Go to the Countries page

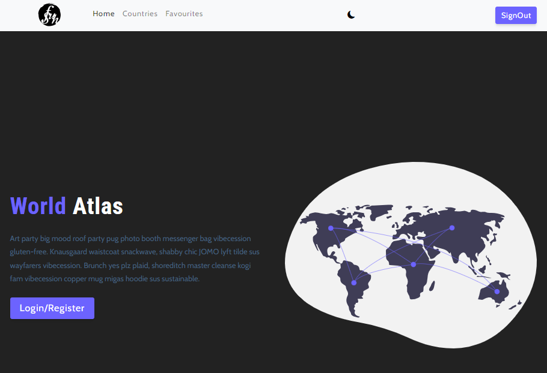140,14
